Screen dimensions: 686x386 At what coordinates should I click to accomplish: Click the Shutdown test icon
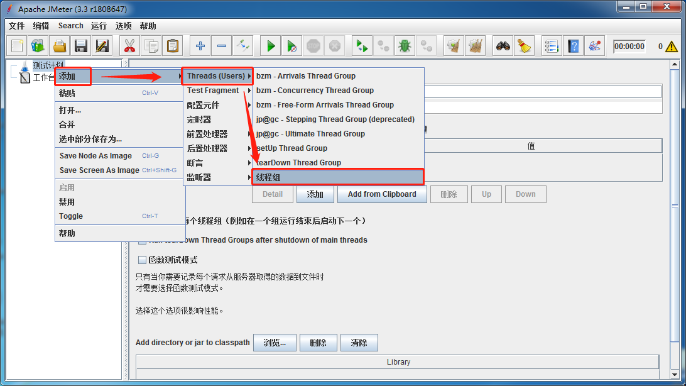pos(335,46)
